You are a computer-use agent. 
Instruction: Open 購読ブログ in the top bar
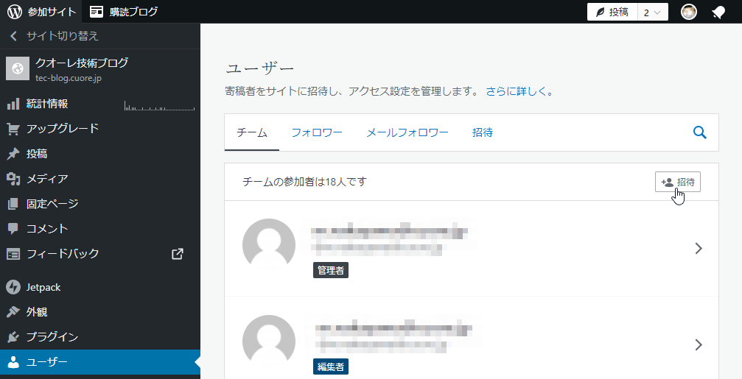click(x=124, y=12)
